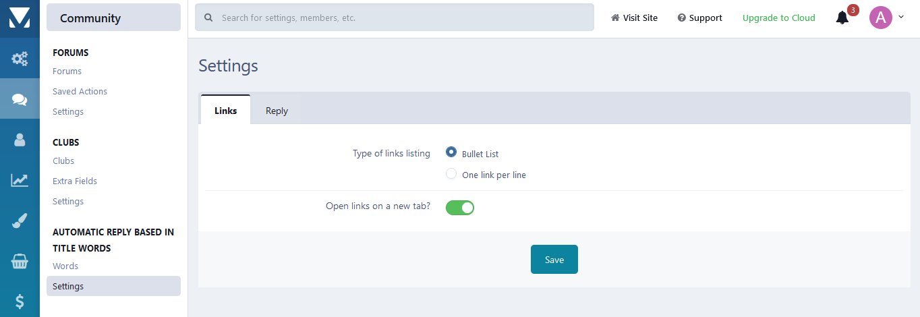Open the Statistics chart icon section
This screenshot has height=317, width=920.
click(20, 180)
